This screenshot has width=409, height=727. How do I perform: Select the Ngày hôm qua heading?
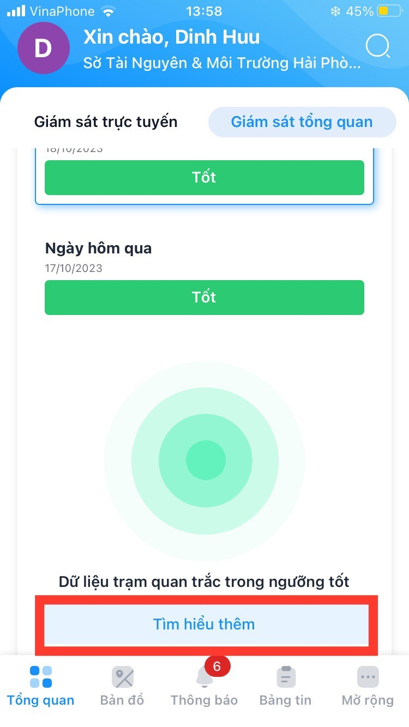click(98, 249)
